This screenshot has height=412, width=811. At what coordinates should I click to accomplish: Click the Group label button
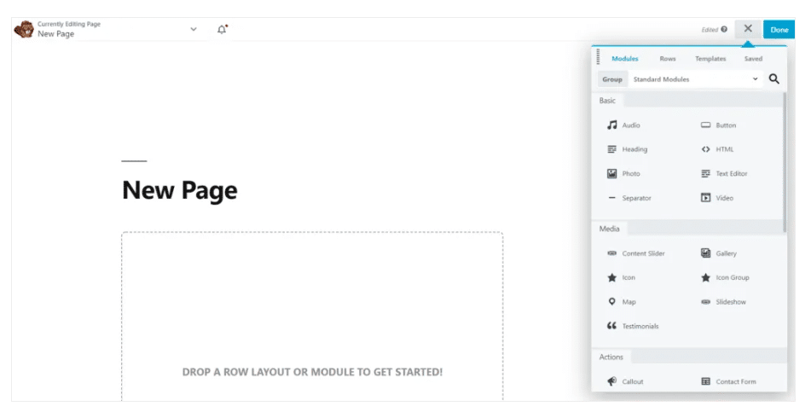611,79
